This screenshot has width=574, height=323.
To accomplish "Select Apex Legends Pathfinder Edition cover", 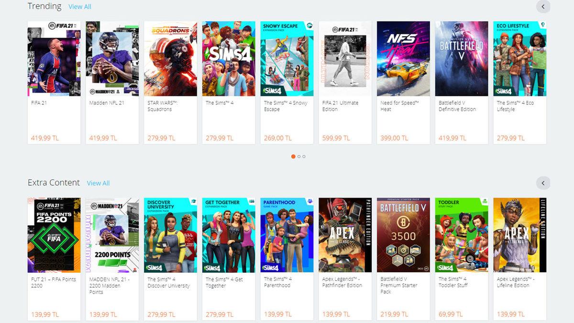I will pos(345,235).
